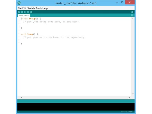Click the Upload arrow button
This screenshot has width=152, height=114.
[22, 12]
